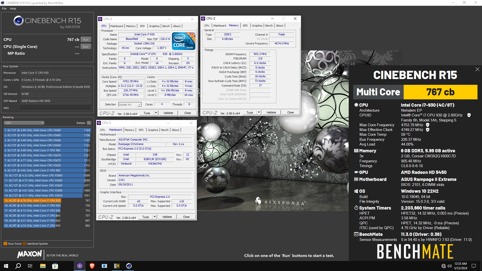Click the 767 cb Multi Core score

[440, 92]
